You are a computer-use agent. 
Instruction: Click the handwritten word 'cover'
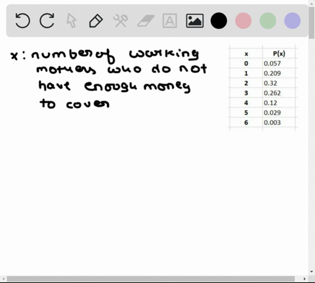(x=88, y=104)
